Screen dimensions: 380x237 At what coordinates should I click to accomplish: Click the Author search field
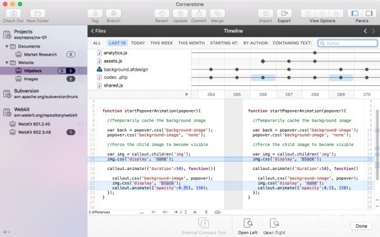348,43
